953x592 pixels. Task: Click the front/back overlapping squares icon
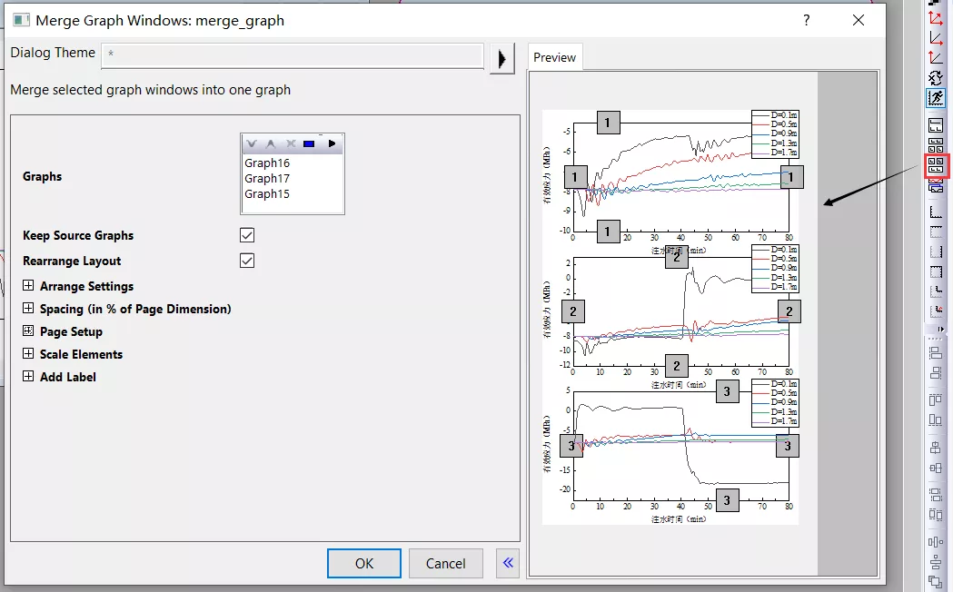coord(936,582)
